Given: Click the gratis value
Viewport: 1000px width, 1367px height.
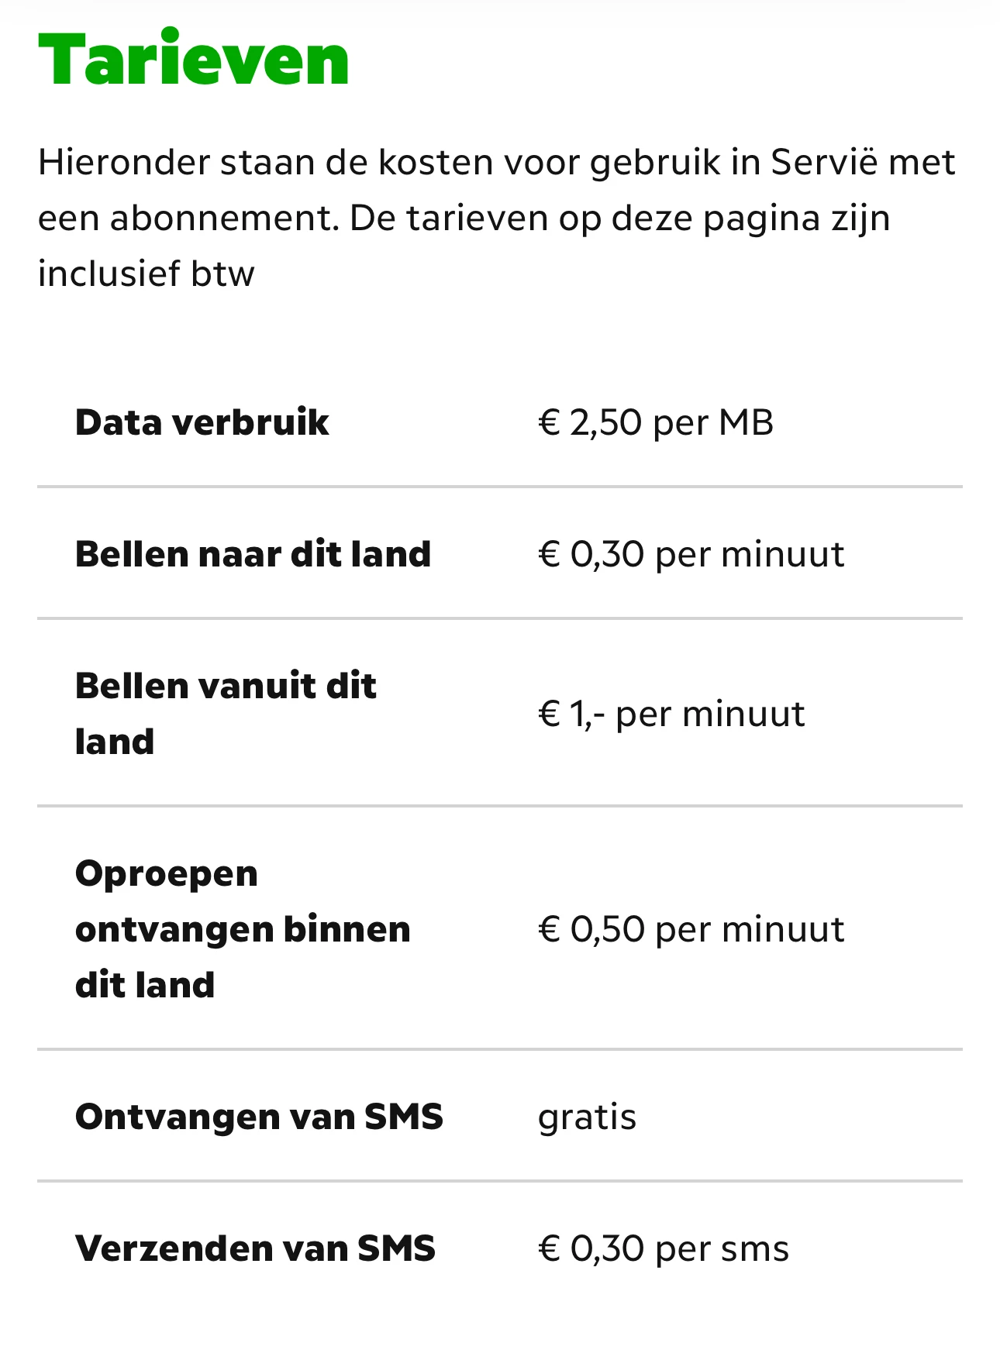Looking at the screenshot, I should tap(587, 1117).
